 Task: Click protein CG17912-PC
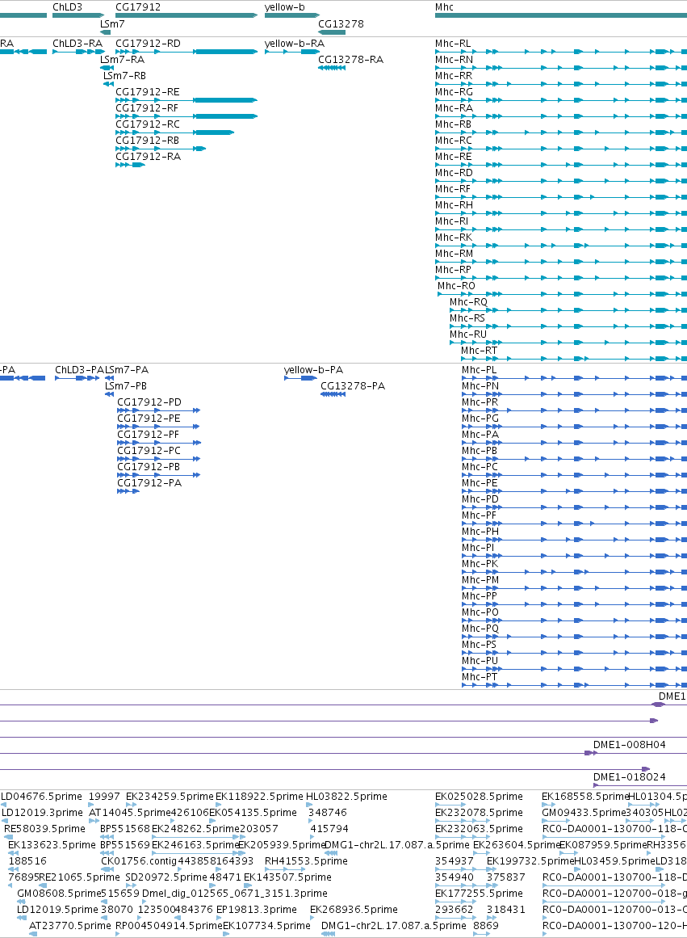click(x=149, y=451)
